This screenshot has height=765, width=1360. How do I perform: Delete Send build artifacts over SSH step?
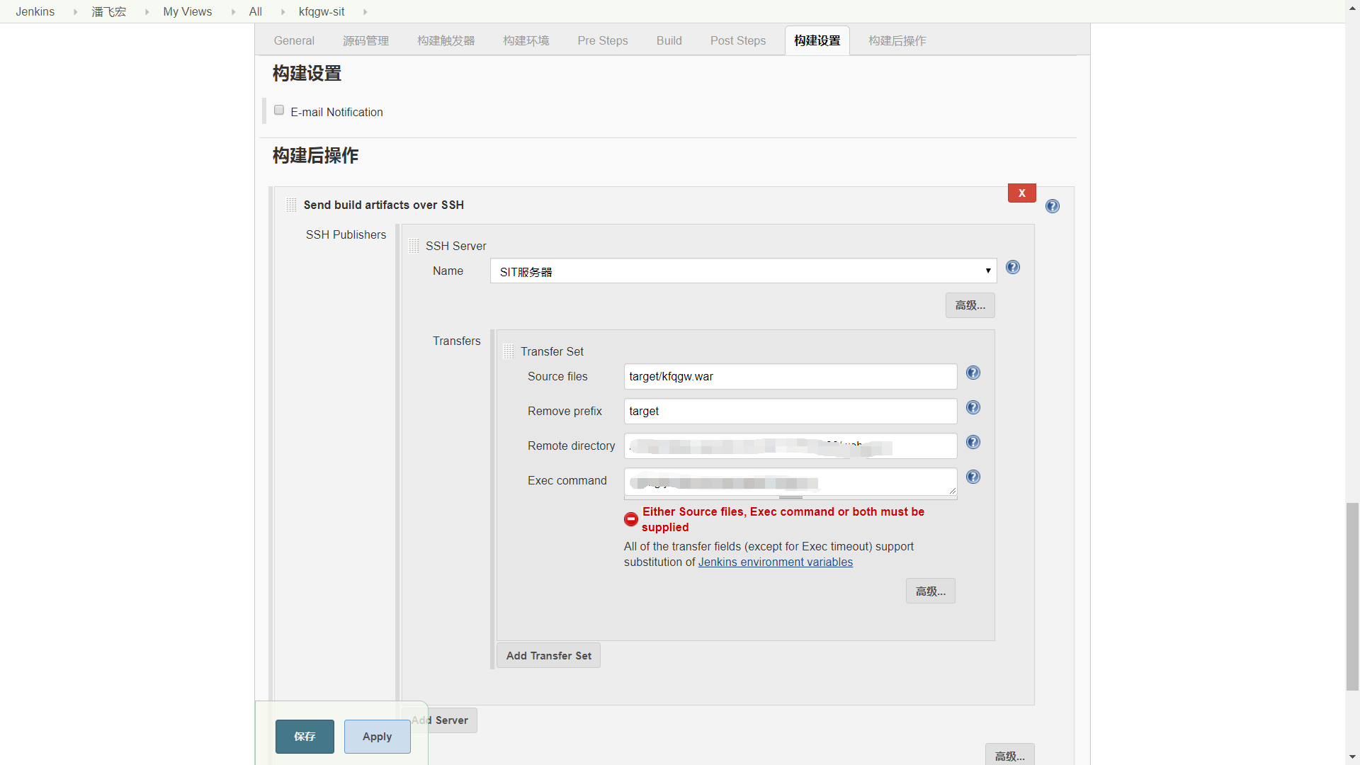[1021, 193]
